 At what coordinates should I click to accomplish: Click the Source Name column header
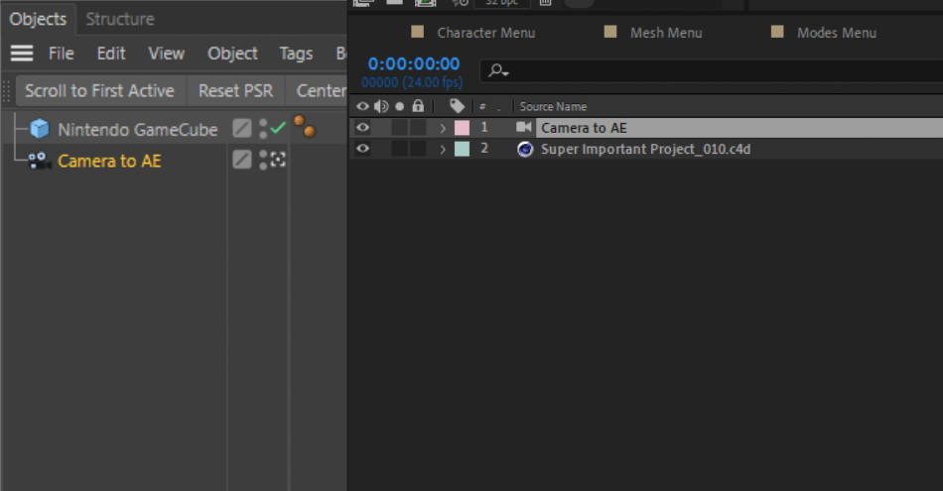(553, 106)
